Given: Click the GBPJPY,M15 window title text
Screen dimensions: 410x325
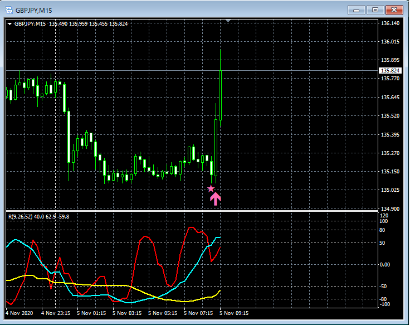Looking at the screenshot, I should (x=34, y=11).
